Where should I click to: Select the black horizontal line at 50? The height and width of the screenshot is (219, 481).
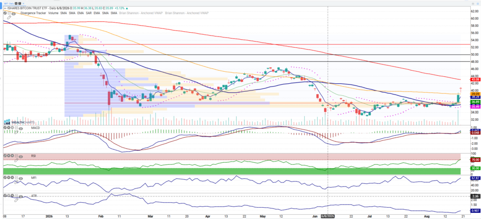[236, 55]
